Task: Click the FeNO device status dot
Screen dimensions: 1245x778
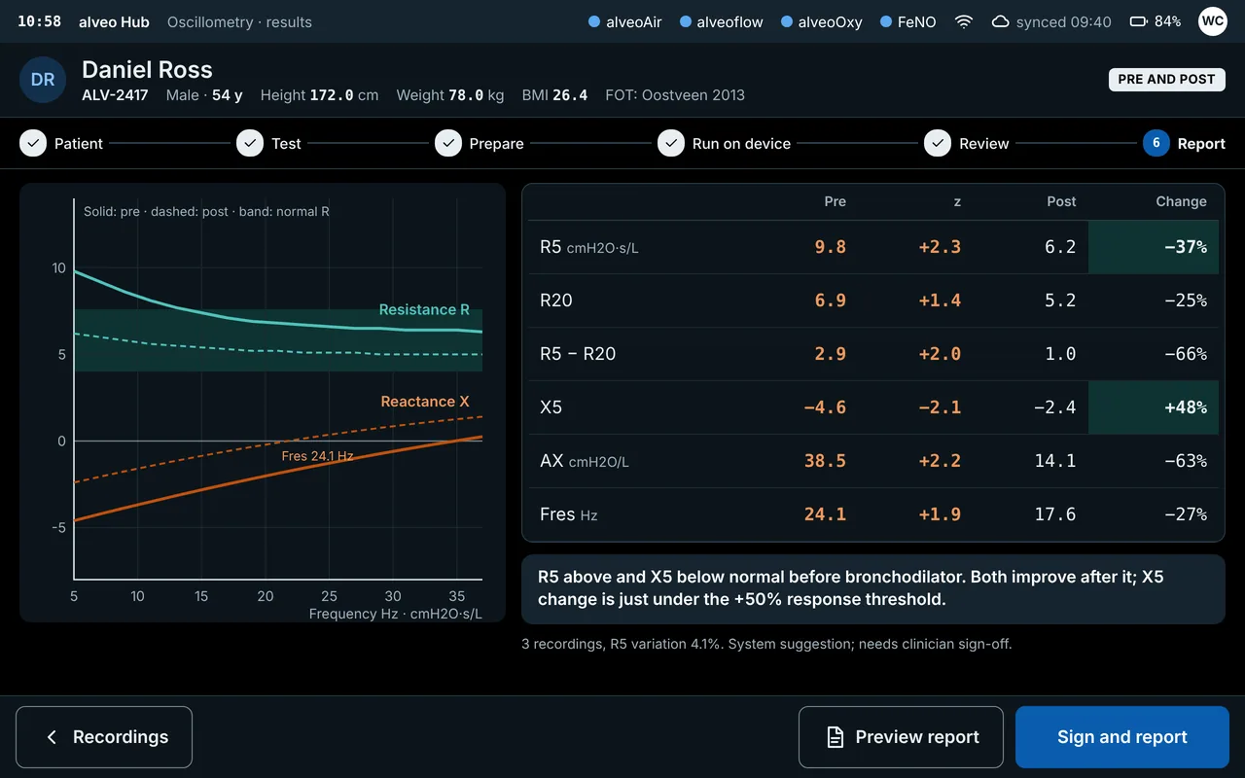Action: pos(886,21)
